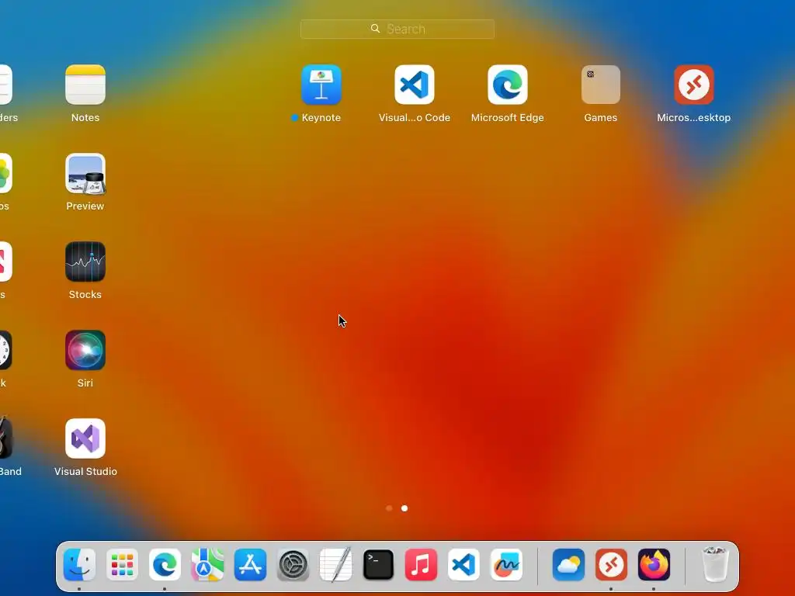Launch Freeform from the Dock
This screenshot has width=795, height=596.
[506, 565]
